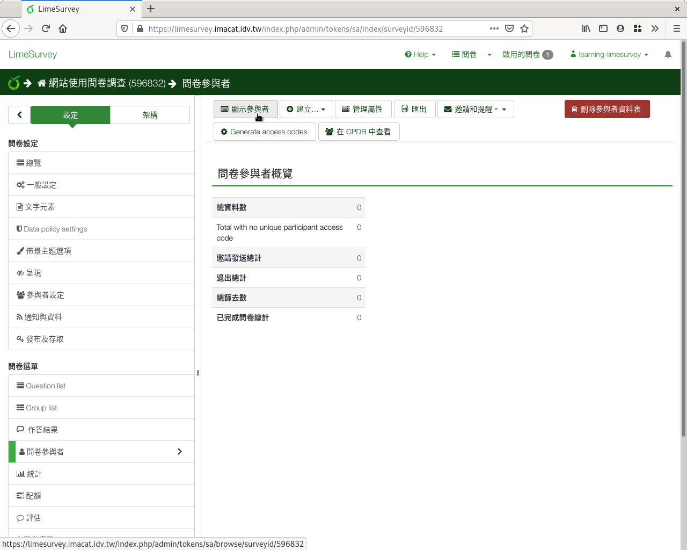Expand the caret next to 問卷
Screen dimensions: 687x550
point(489,54)
